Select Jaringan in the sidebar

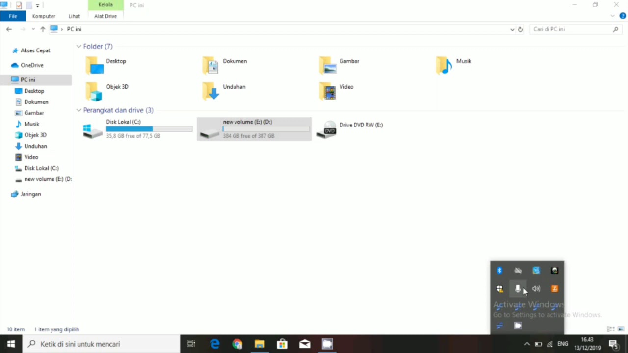(30, 194)
